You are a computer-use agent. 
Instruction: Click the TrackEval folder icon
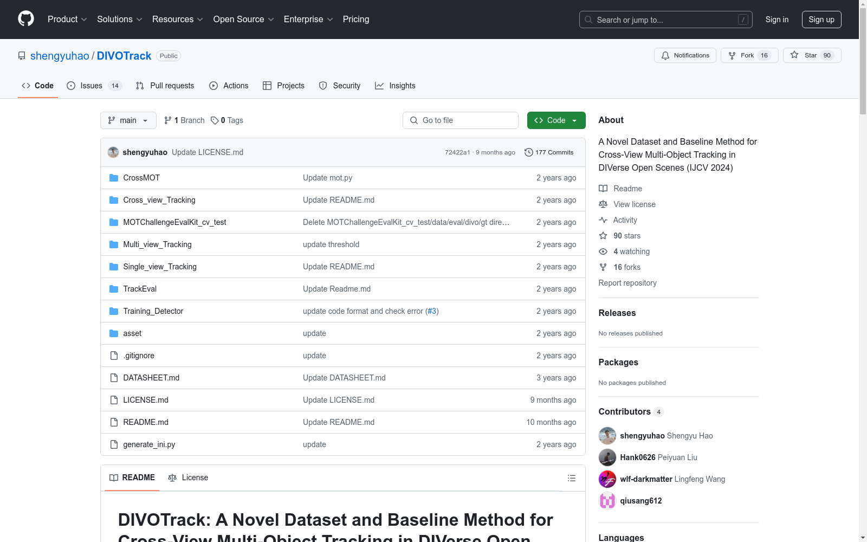tap(114, 289)
